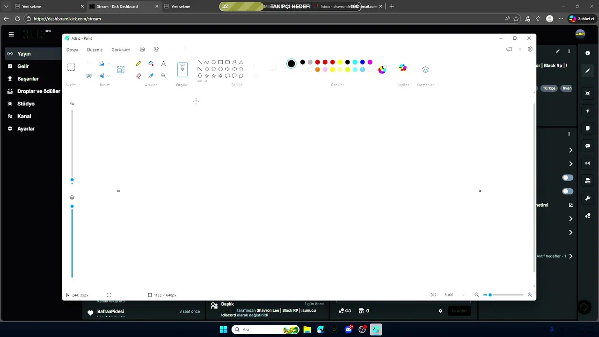Click zoom in magnifier in Paint
The image size is (599, 337).
tap(530, 295)
